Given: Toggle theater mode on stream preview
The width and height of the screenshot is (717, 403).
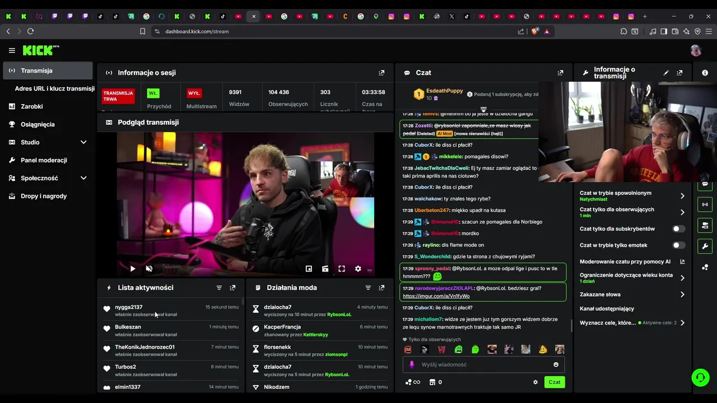Looking at the screenshot, I should pyautogui.click(x=325, y=269).
